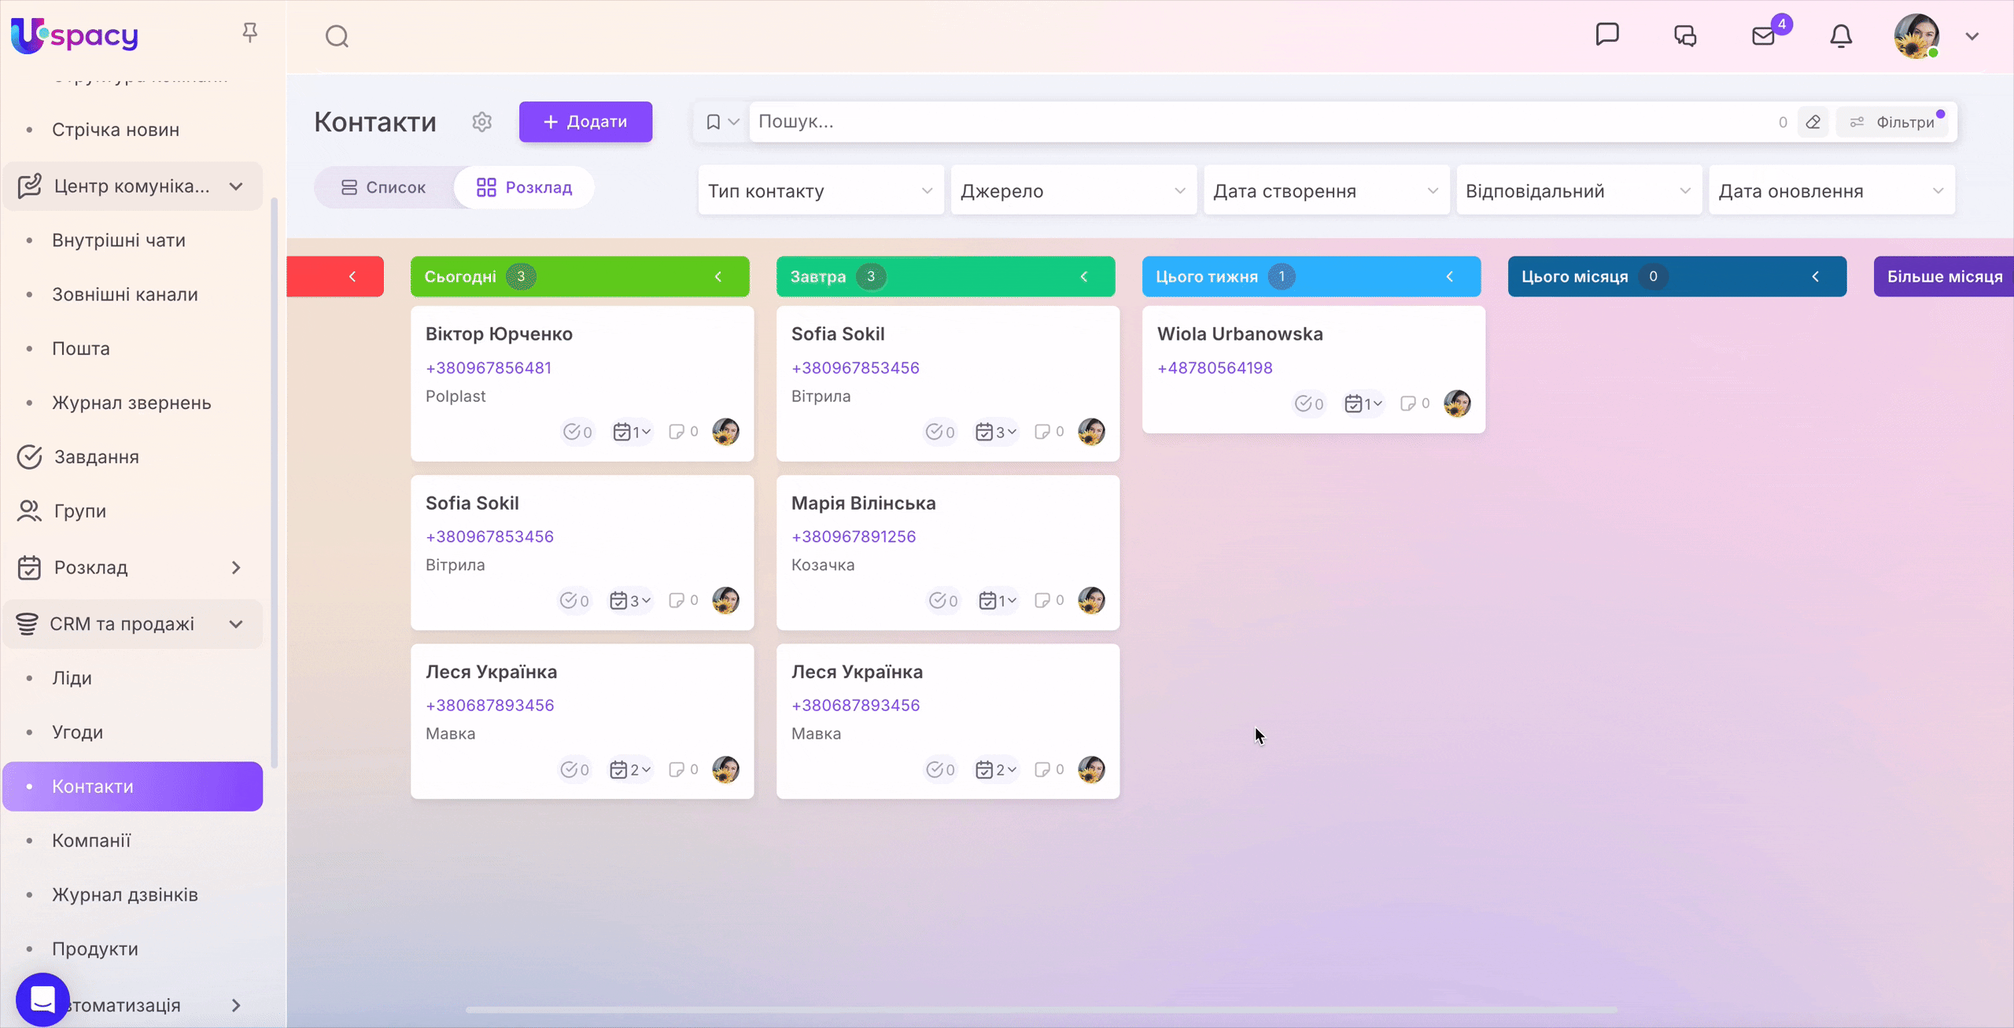Screen dimensions: 2014x1028
Task: Open Віктор Юрченко contact card
Action: [x=499, y=333]
